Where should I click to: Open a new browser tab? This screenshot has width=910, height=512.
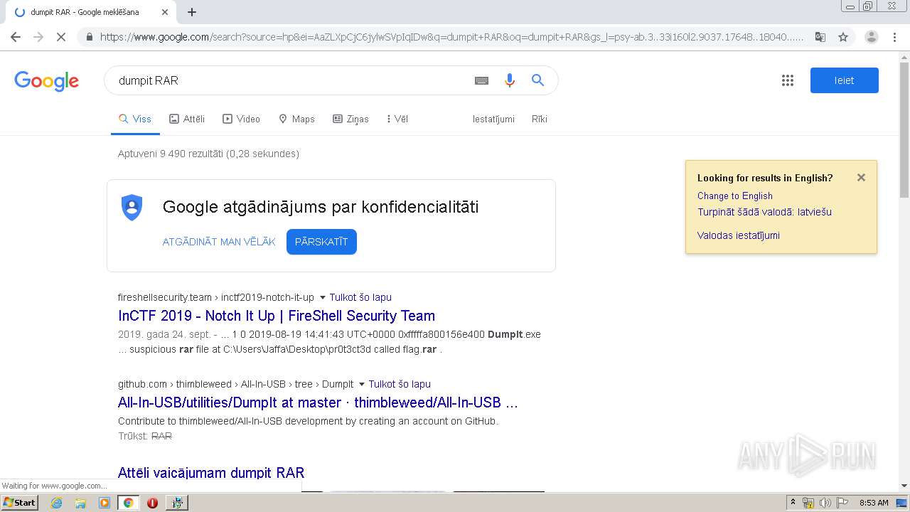(192, 12)
